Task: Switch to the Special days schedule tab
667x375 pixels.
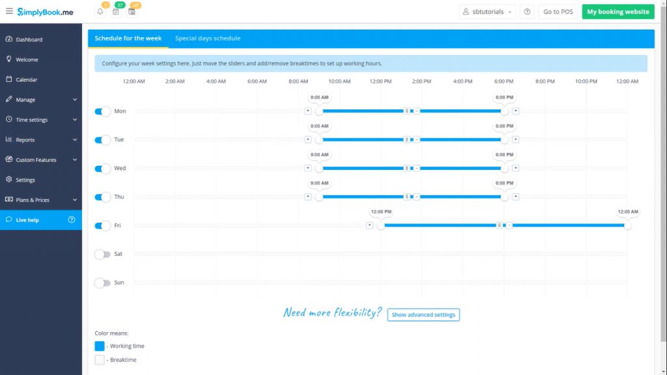Action: (207, 38)
